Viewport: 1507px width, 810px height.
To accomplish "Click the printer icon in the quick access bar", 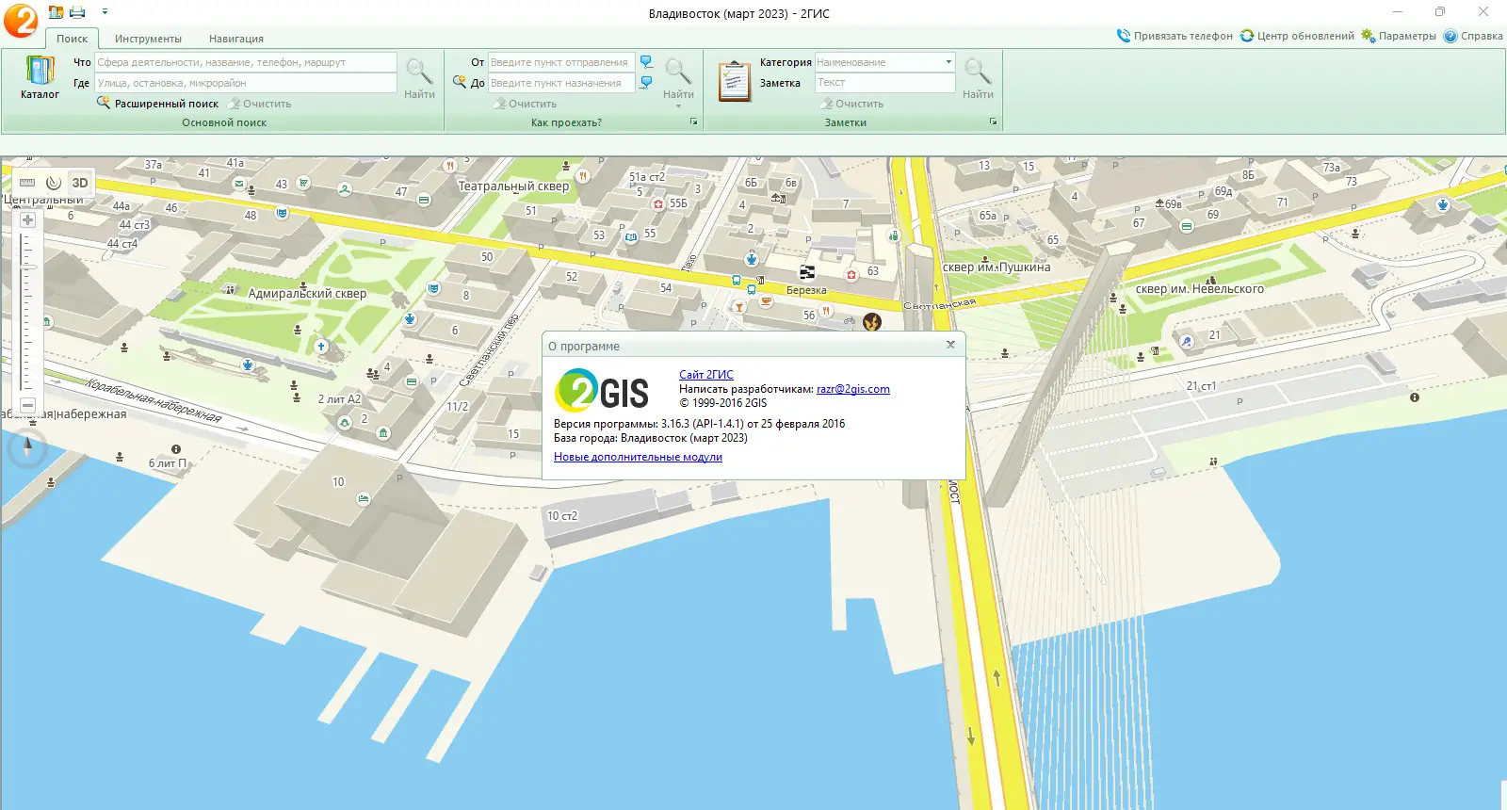I will pos(77,12).
